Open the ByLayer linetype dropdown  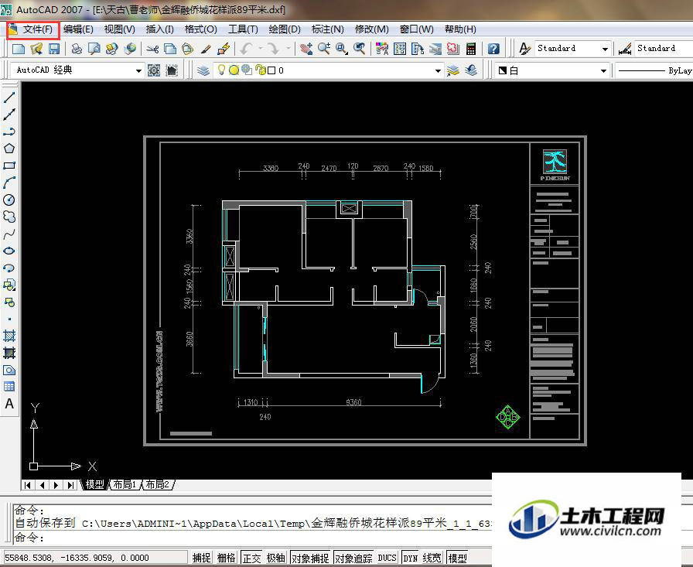pyautogui.click(x=654, y=70)
